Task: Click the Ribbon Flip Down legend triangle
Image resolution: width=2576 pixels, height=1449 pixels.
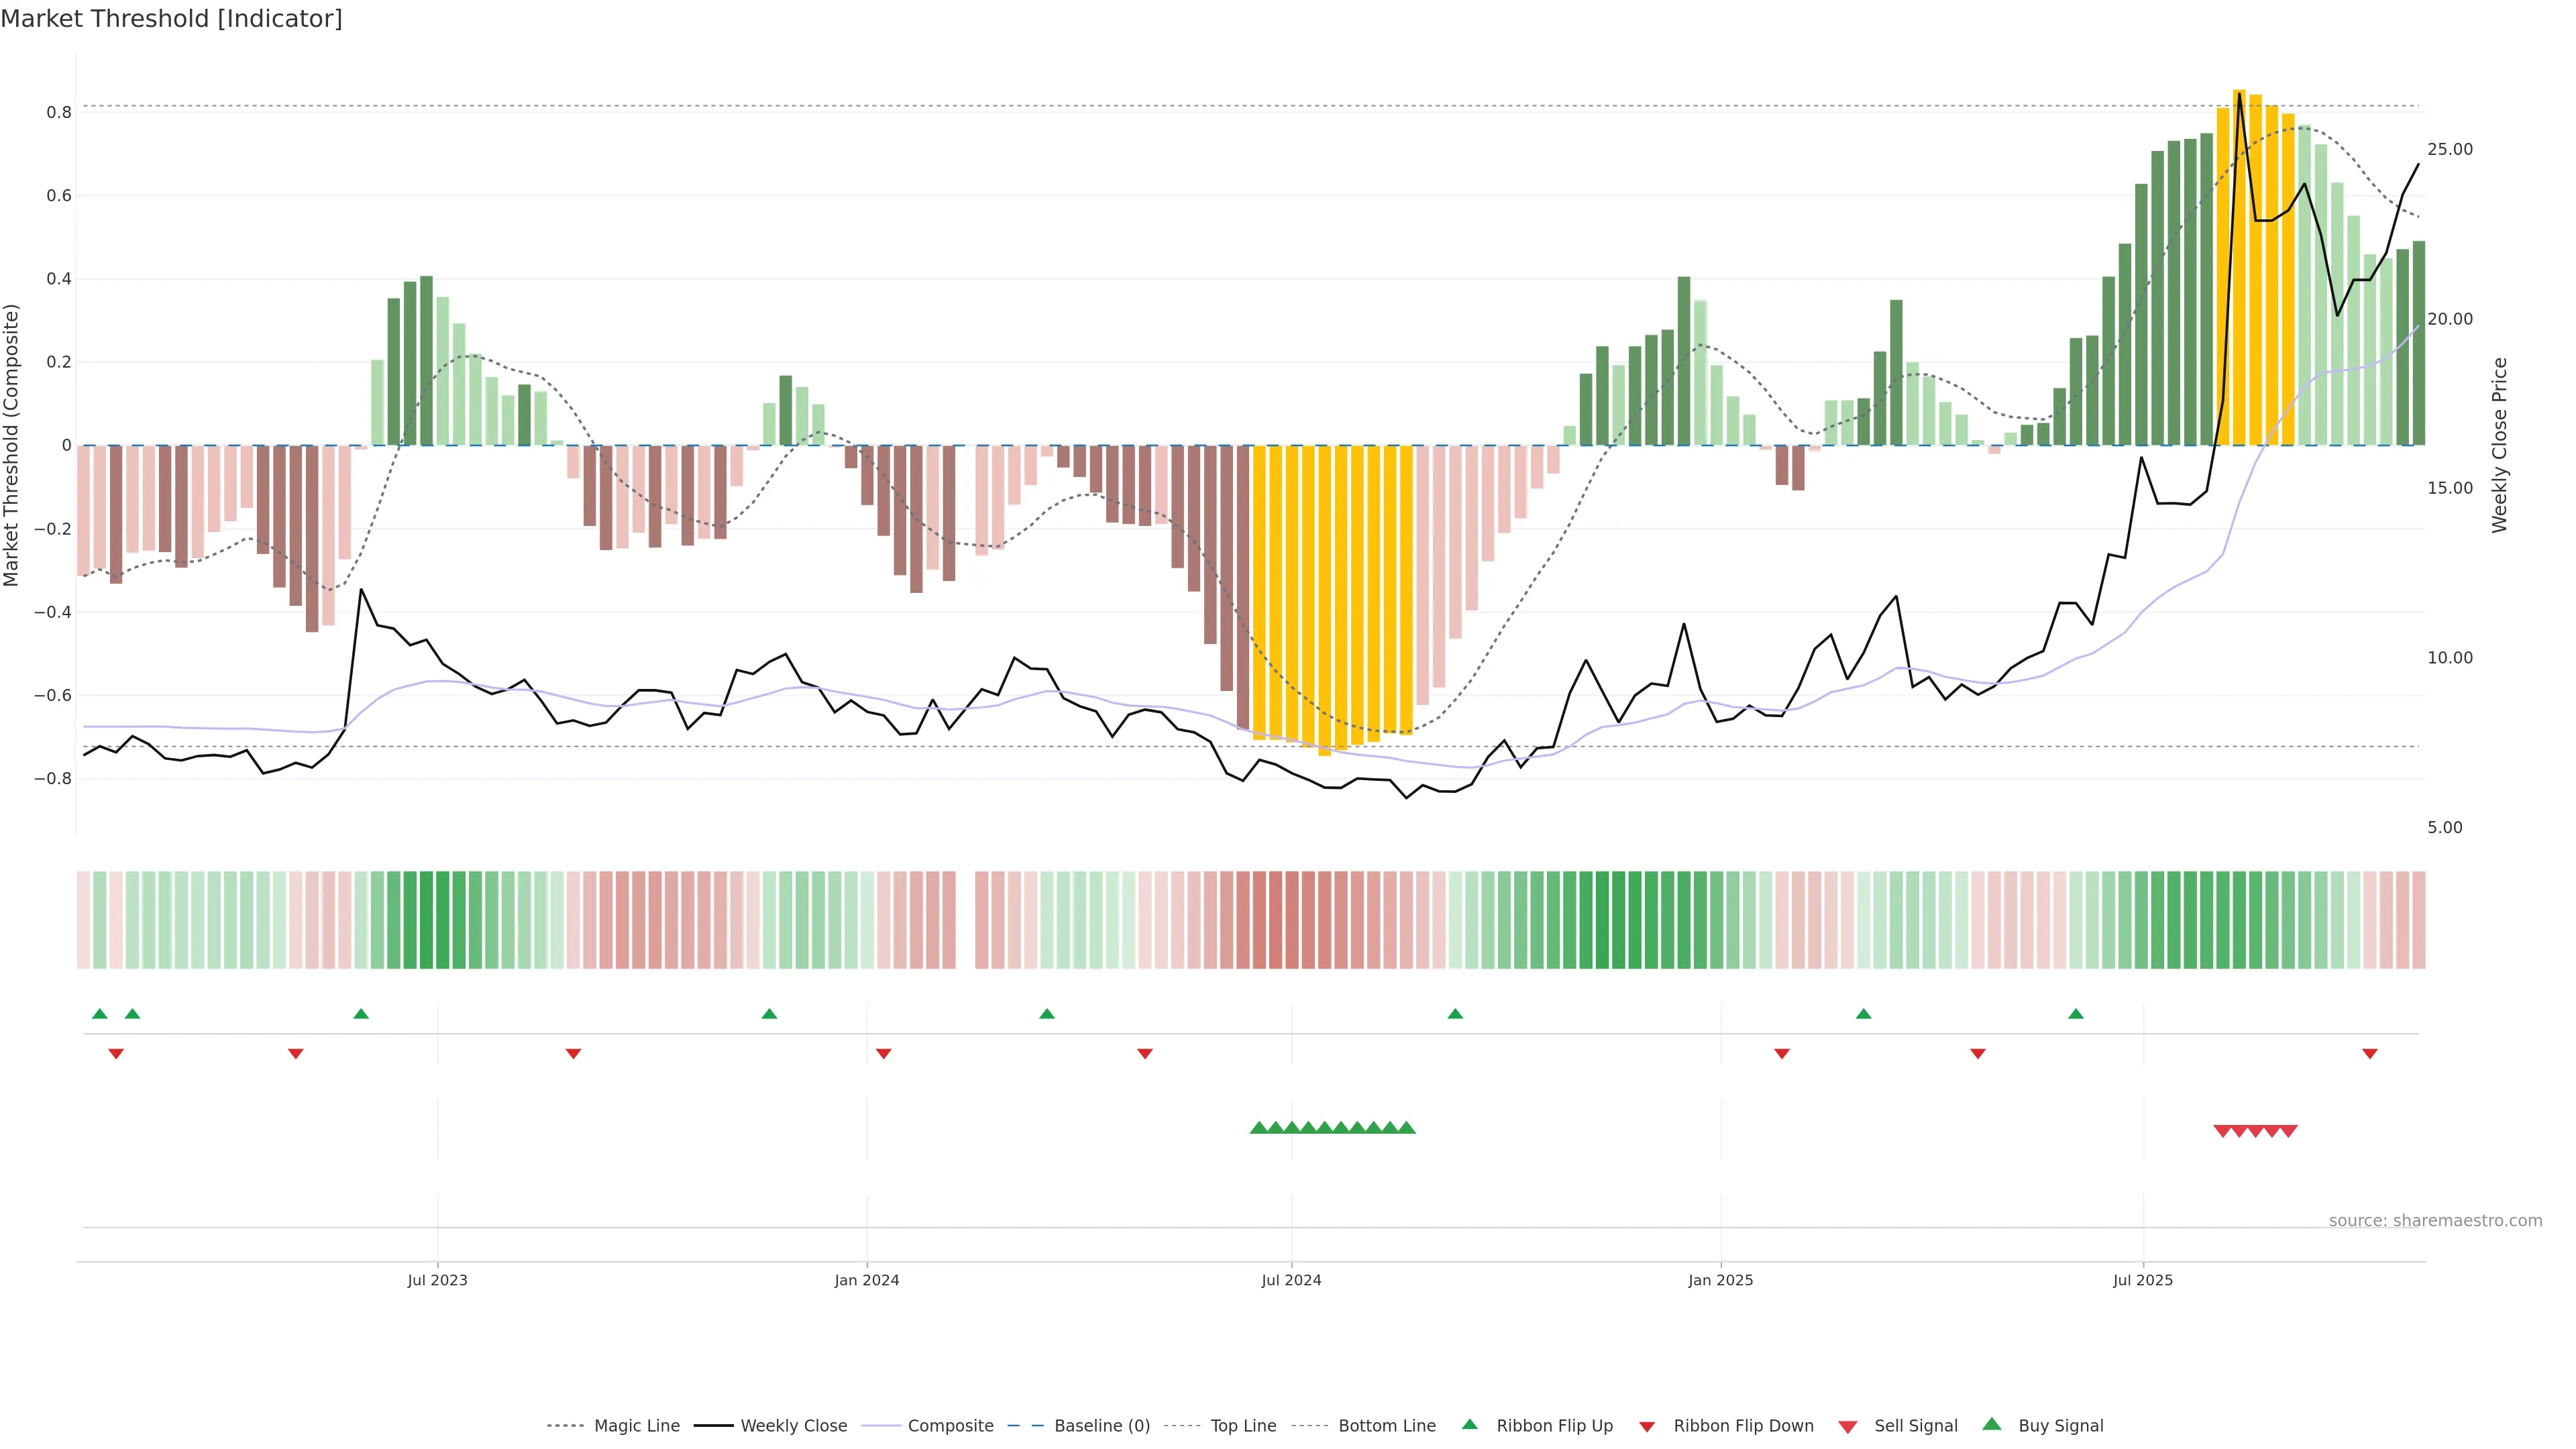Action: coord(1647,1426)
